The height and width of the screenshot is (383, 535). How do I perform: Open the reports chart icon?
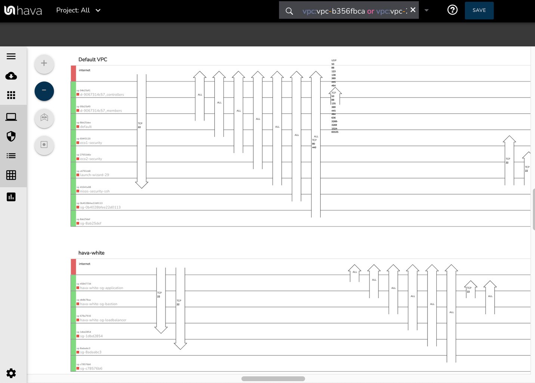11,197
